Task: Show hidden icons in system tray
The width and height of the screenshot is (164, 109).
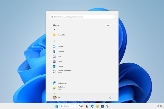Action: click(154, 106)
